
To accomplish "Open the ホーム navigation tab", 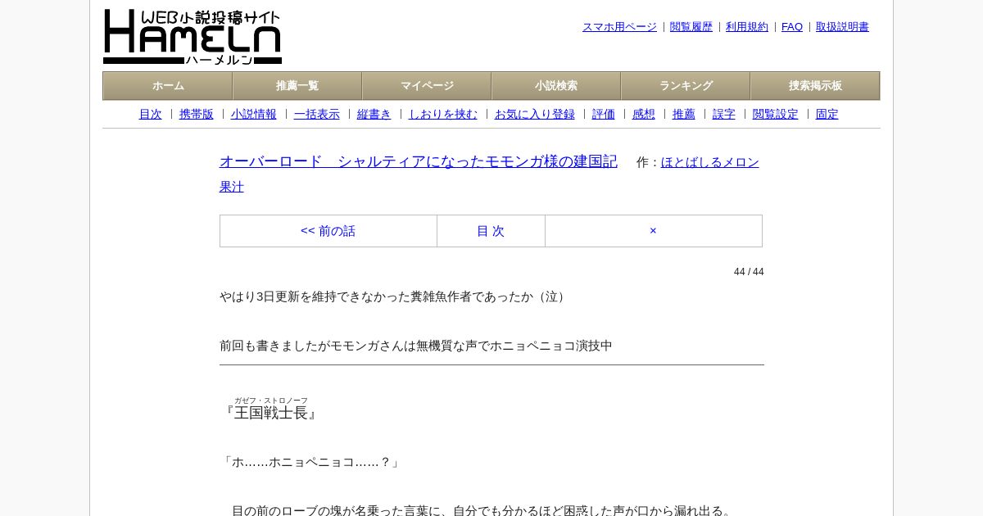I will pyautogui.click(x=168, y=86).
